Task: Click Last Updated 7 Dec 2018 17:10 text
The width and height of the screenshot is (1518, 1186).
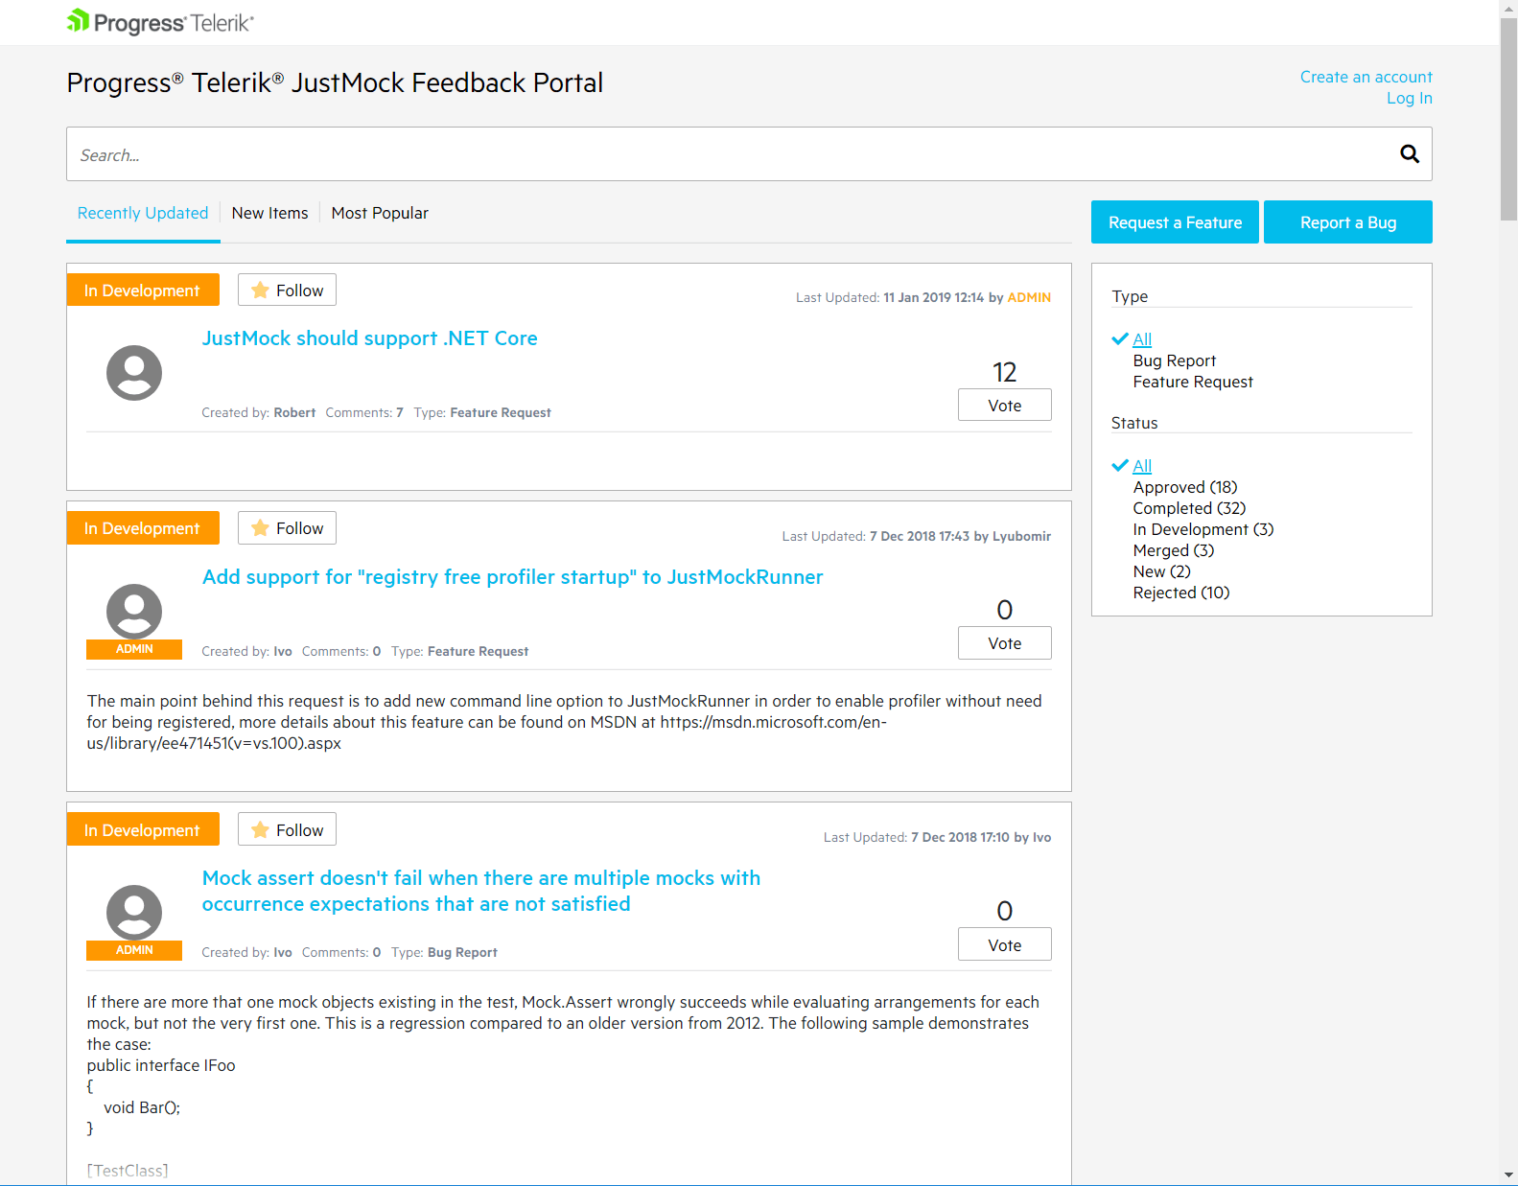Action: tap(937, 838)
